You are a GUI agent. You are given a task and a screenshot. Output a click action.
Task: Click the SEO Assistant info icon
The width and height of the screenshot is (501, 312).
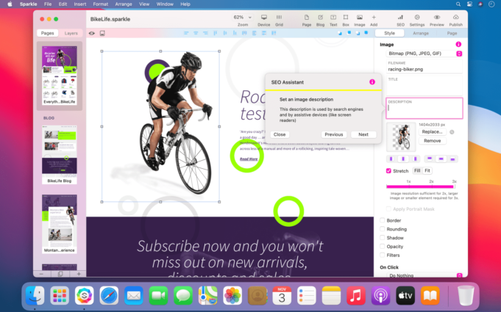[372, 82]
